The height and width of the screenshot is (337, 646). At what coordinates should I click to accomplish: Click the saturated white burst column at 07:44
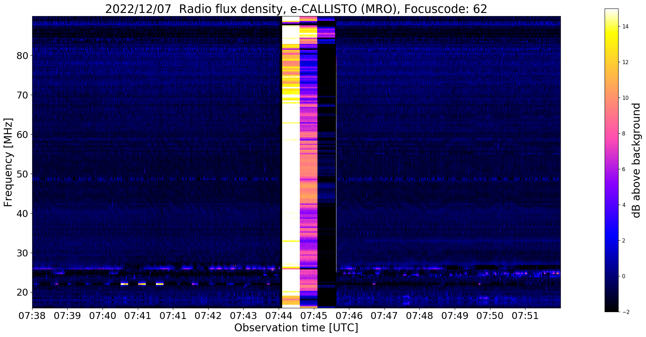(291, 162)
